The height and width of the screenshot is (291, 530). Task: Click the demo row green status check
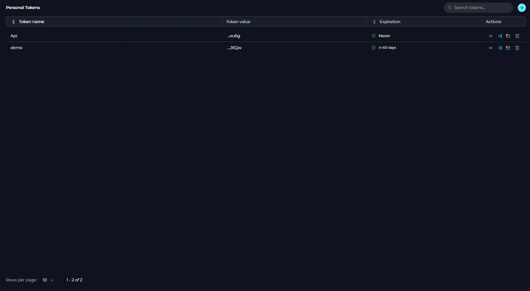click(x=373, y=47)
